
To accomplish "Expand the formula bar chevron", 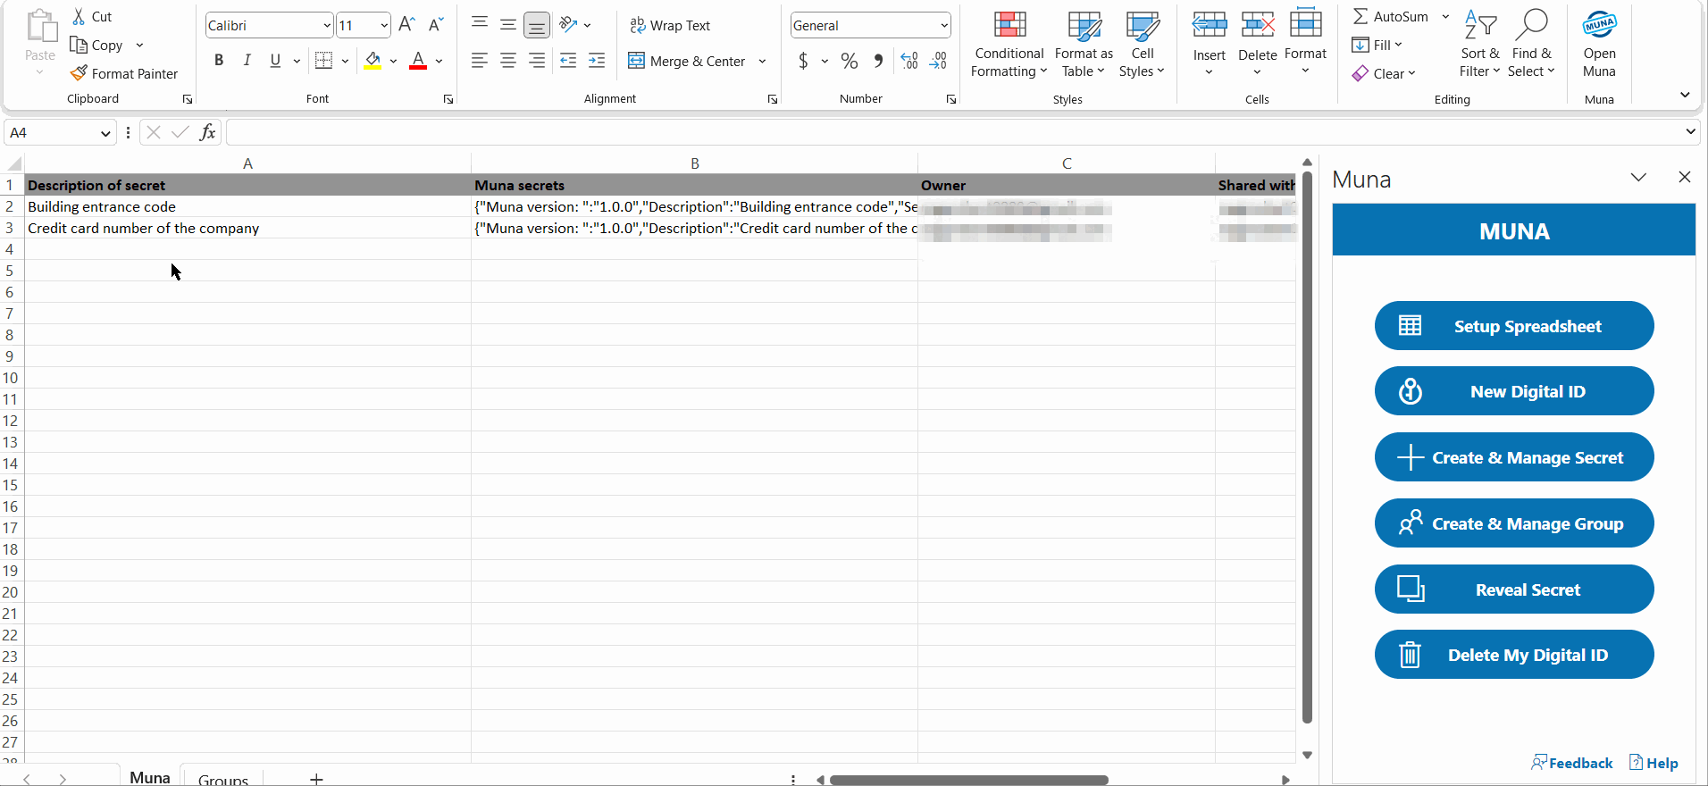I will (1690, 132).
